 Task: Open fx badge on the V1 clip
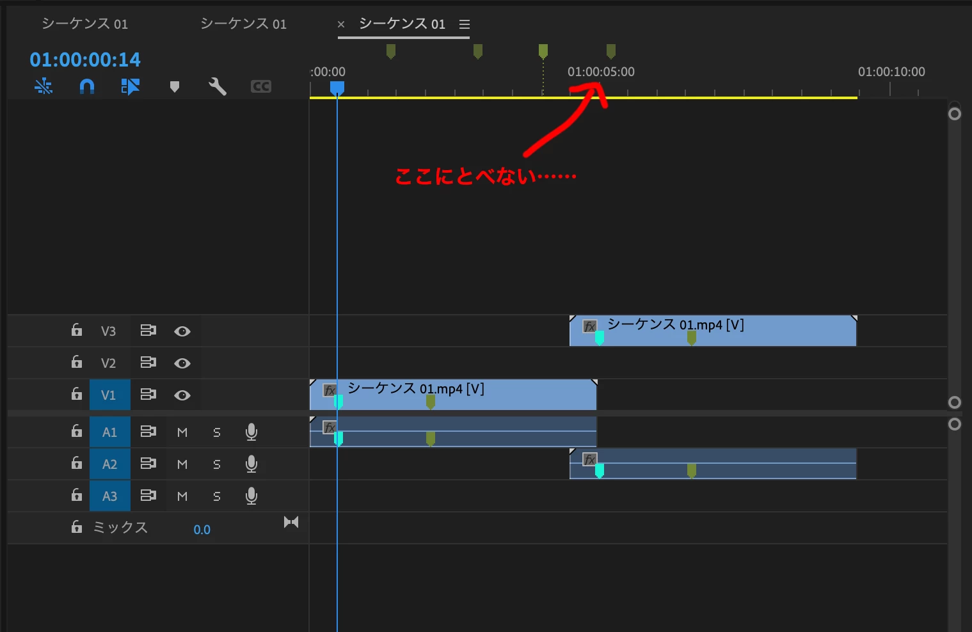click(x=330, y=390)
